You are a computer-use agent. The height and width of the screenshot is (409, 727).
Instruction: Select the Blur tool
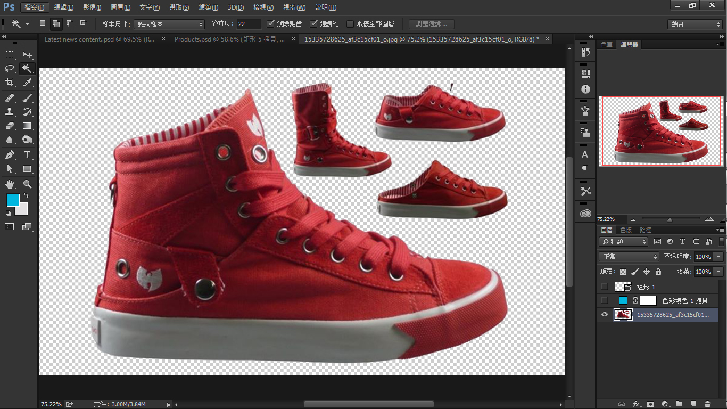[10, 140]
